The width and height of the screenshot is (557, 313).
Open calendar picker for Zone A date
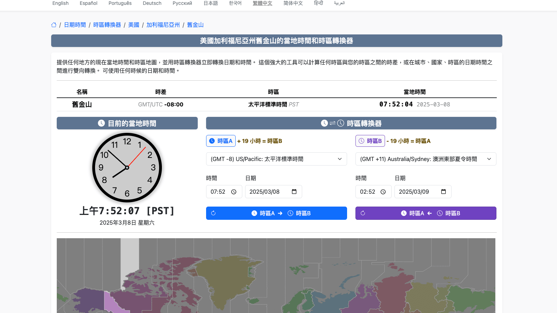pyautogui.click(x=294, y=192)
